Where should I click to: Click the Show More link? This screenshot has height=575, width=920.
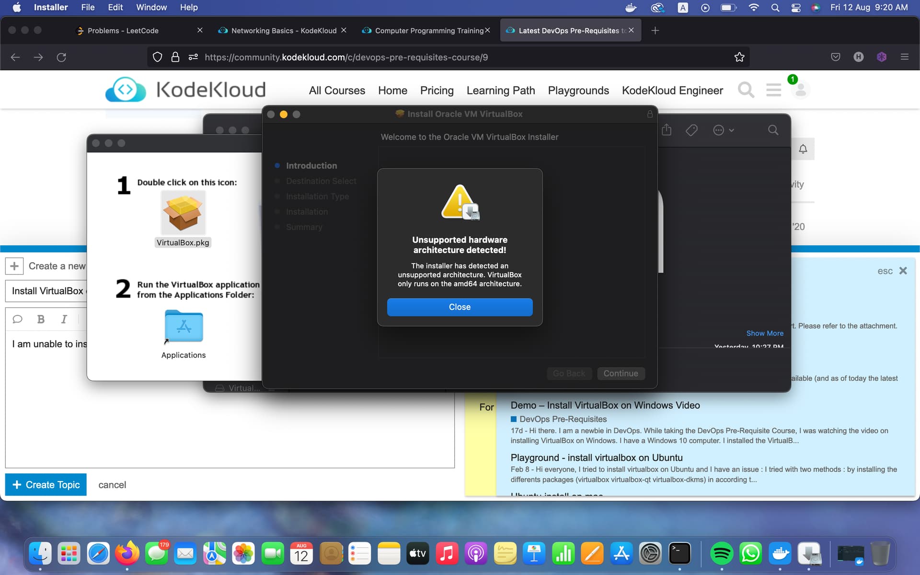click(765, 333)
